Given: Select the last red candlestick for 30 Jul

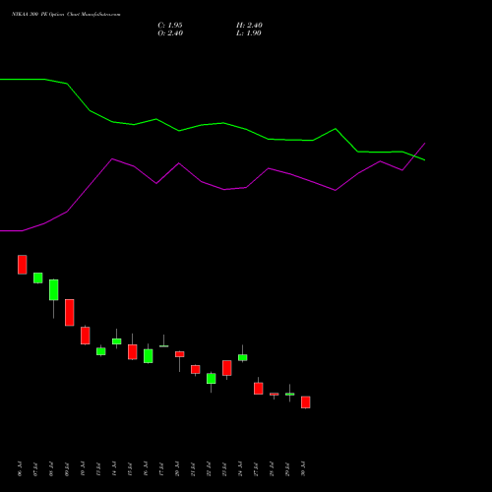Looking at the screenshot, I should point(306,402).
